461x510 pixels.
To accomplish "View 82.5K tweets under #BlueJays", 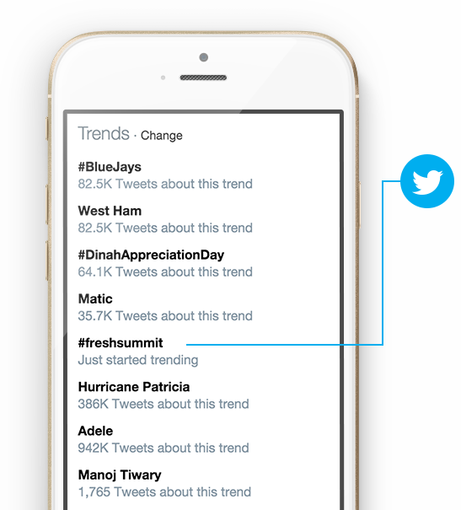I will [165, 184].
